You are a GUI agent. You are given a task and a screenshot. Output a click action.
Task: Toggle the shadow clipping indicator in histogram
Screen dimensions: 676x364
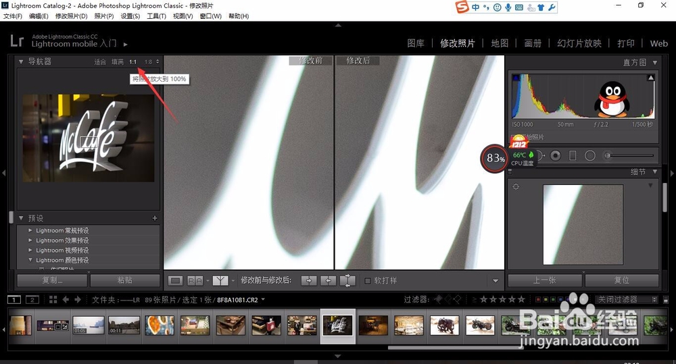516,78
